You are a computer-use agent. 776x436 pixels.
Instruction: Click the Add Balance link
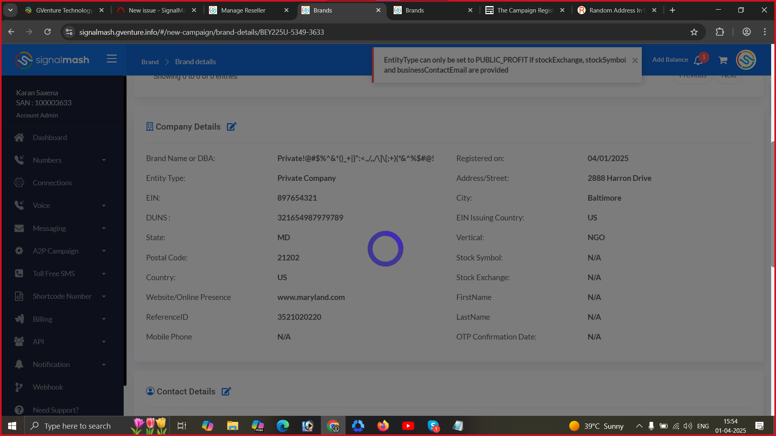tap(670, 60)
